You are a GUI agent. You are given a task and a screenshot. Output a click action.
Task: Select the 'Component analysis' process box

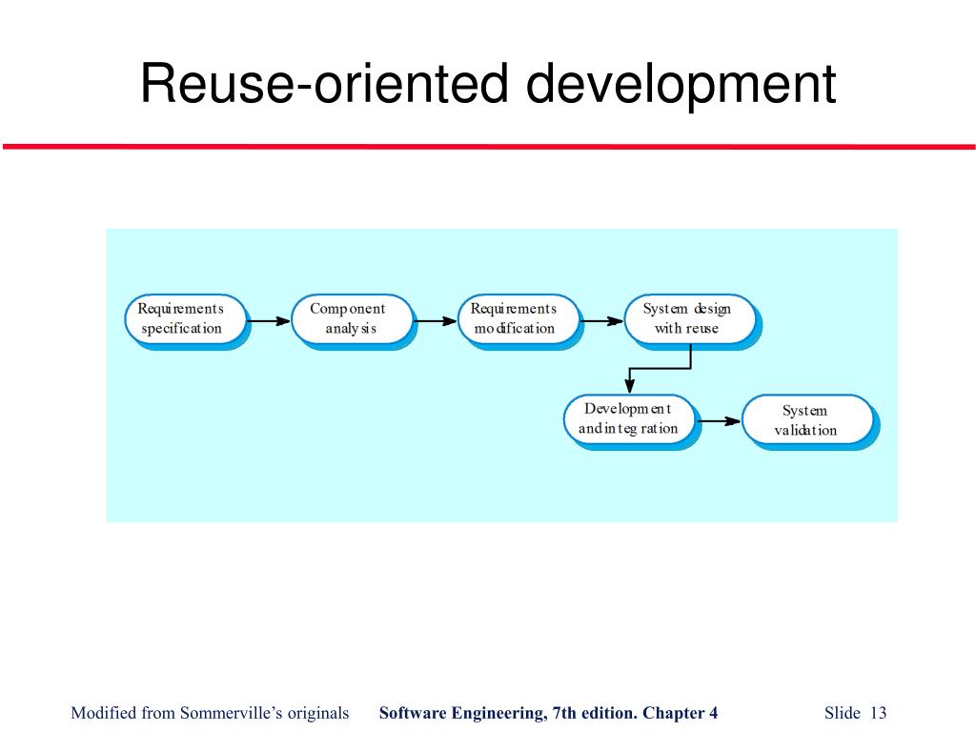[351, 319]
